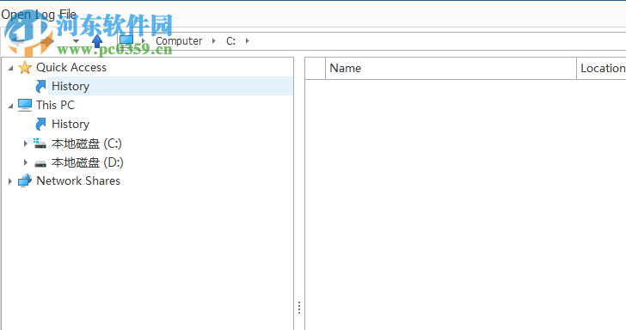Sort files by the Location column
Screen dimensions: 626x330
[x=601, y=68]
